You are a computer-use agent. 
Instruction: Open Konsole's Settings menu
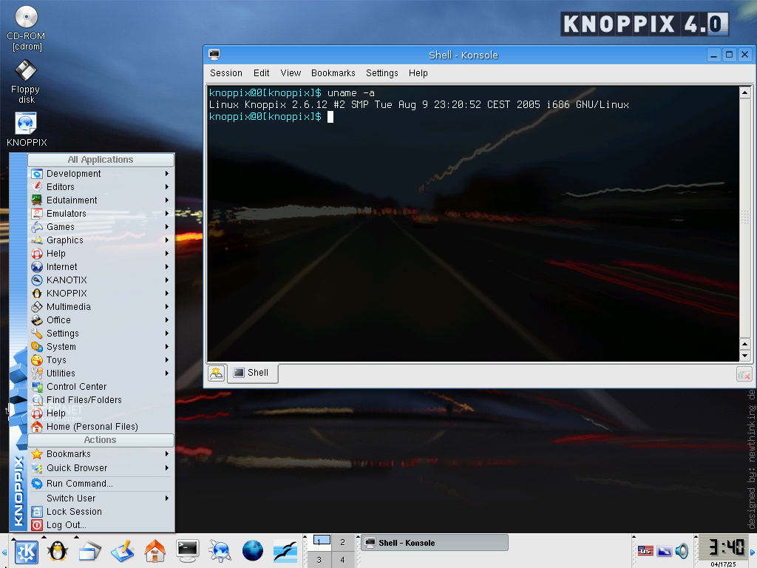click(x=382, y=73)
